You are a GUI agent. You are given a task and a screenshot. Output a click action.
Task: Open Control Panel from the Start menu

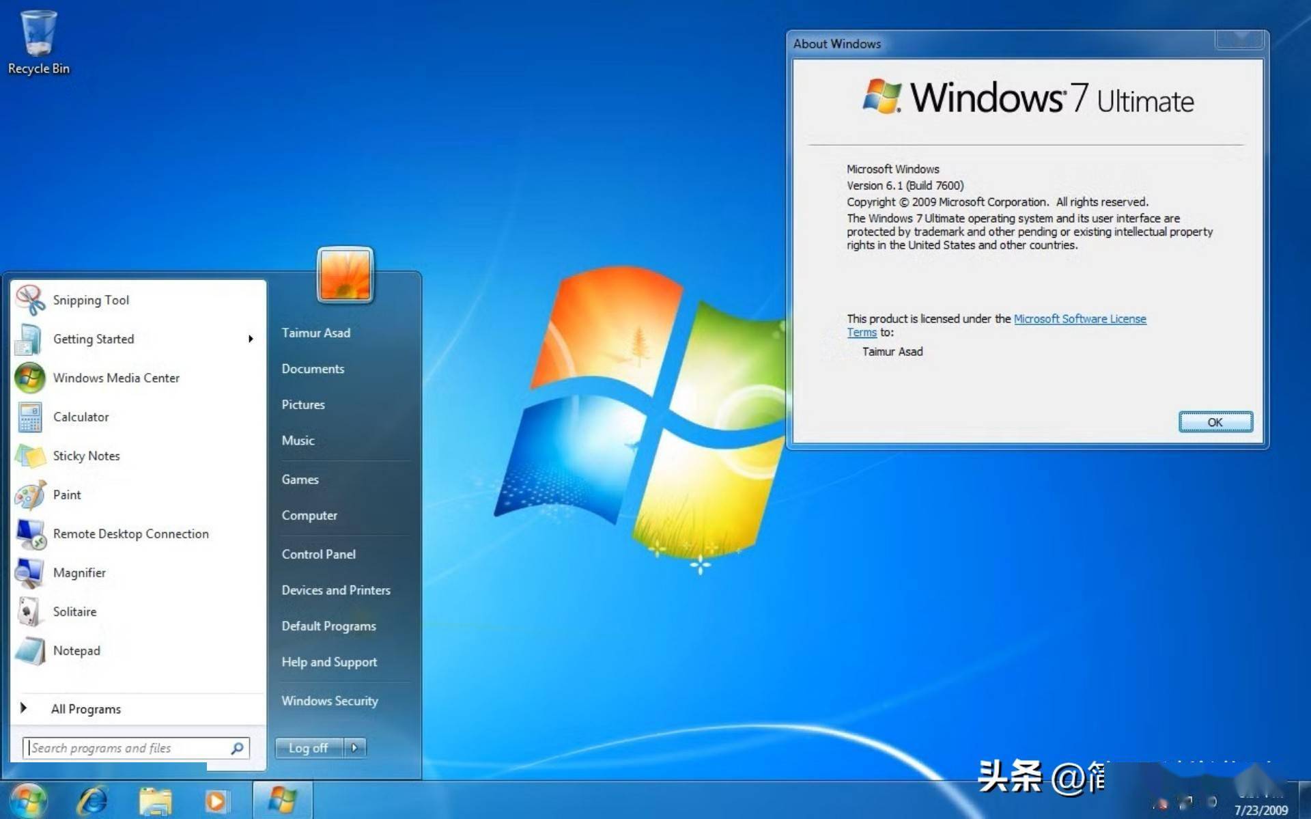318,554
